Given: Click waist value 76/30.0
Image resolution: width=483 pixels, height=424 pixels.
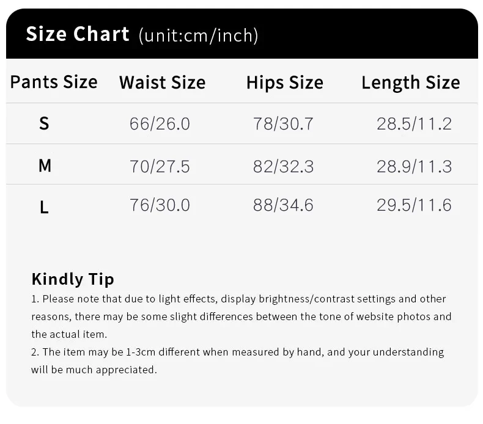Looking at the screenshot, I should point(160,205).
